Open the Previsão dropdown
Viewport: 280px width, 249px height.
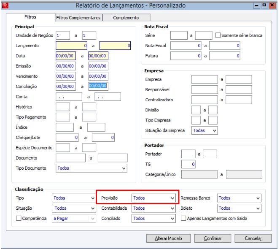coord(153,198)
